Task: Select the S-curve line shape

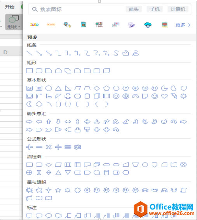Action: 116,53
